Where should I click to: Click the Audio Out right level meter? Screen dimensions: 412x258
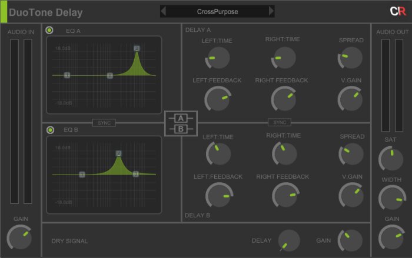click(399, 85)
